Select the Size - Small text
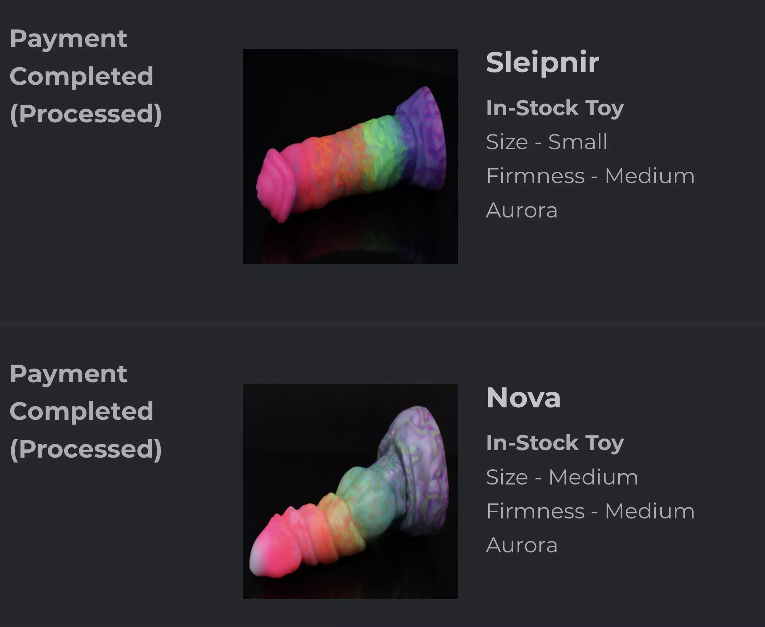This screenshot has height=627, width=765. click(x=547, y=141)
